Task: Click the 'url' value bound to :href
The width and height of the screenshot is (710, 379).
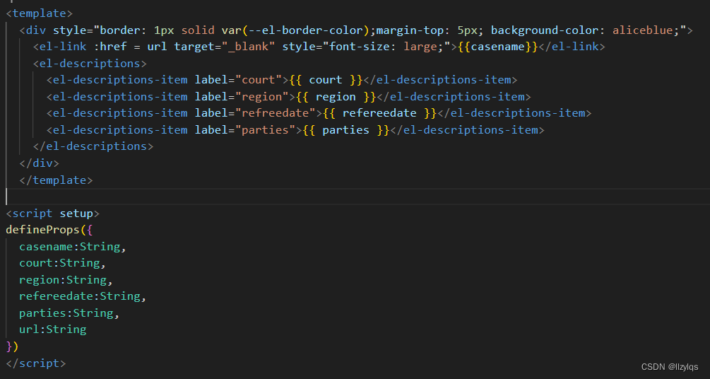Action: [158, 47]
